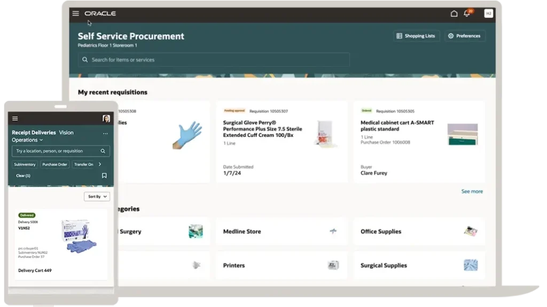Image resolution: width=547 pixels, height=307 pixels.
Task: Click Clear (1) to reset filters
Action: click(x=23, y=176)
